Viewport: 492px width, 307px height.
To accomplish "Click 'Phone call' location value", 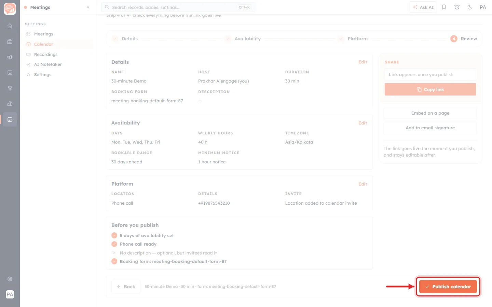I will pos(122,203).
